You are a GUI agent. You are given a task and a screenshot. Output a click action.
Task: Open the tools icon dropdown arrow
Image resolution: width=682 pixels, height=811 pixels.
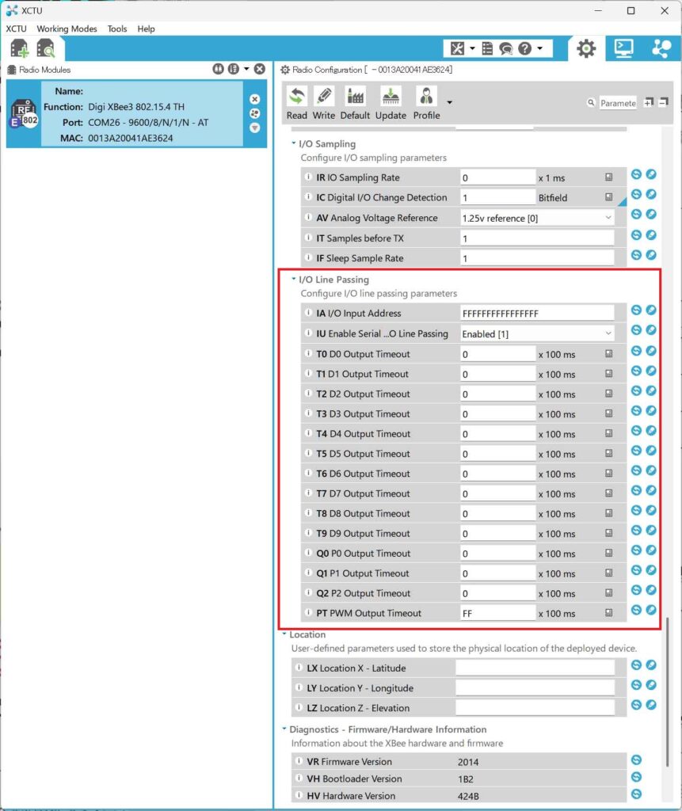tap(472, 48)
